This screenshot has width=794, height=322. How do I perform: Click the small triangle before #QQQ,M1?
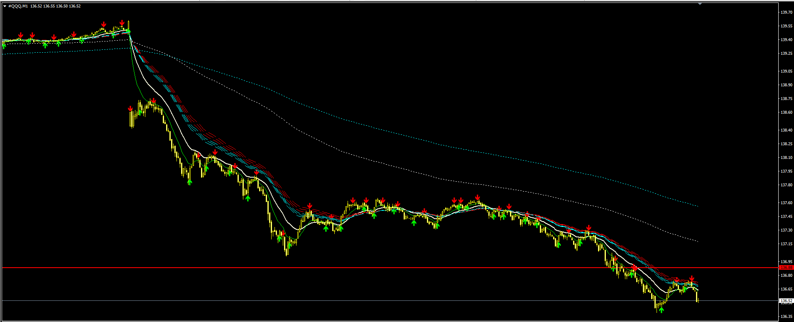coord(5,6)
